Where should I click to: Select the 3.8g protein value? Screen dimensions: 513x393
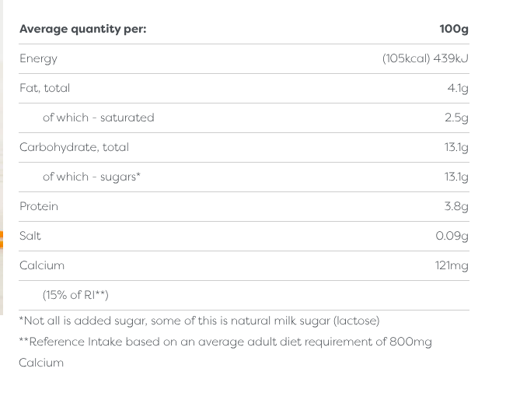click(x=456, y=207)
